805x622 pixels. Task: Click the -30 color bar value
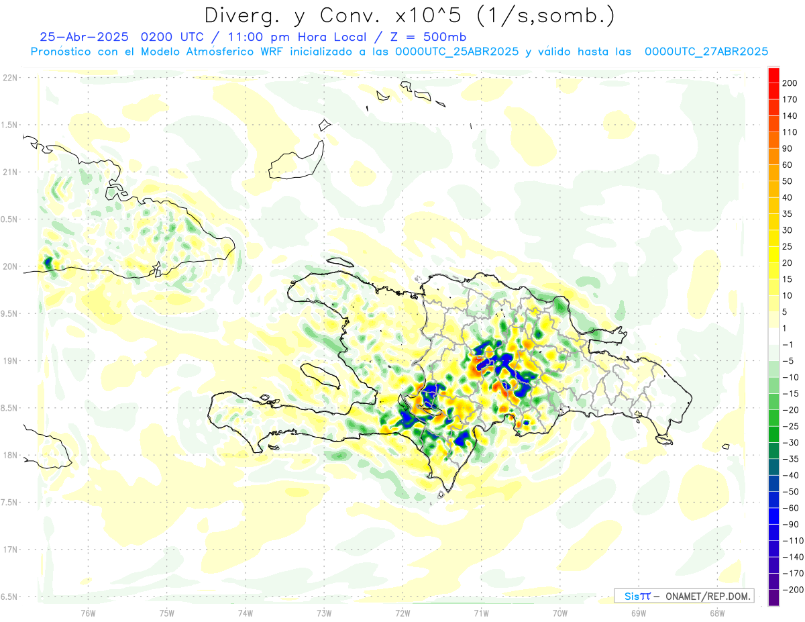(x=792, y=443)
